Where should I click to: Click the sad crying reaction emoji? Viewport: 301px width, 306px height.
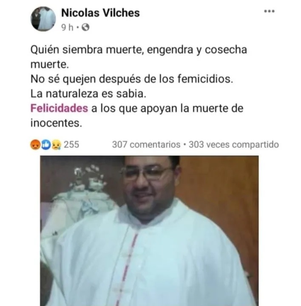(56, 145)
